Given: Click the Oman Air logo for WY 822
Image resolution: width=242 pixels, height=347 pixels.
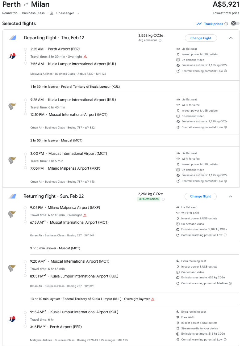Looking at the screenshot, I should point(12,107).
